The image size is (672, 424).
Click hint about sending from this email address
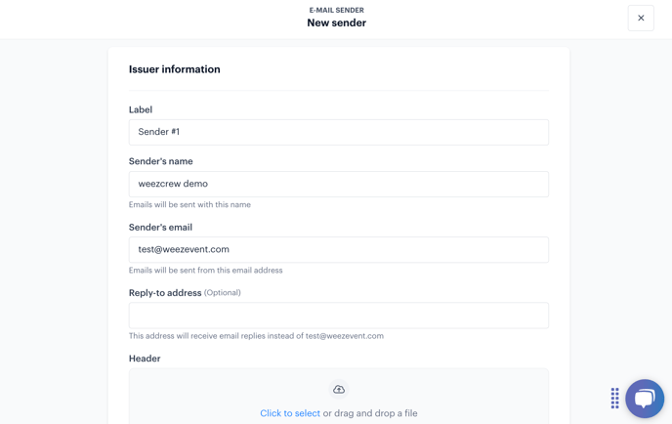click(206, 271)
